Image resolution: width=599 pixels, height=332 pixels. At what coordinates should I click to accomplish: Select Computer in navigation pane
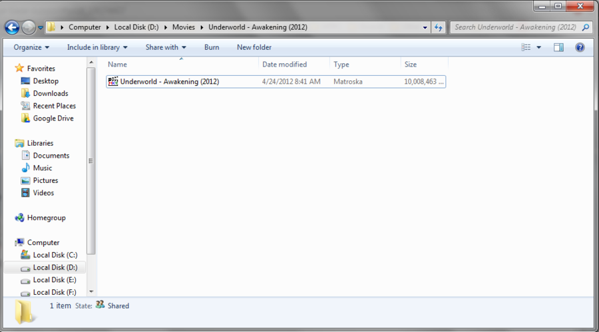[x=43, y=243]
